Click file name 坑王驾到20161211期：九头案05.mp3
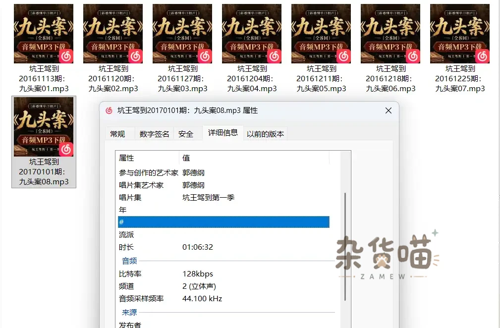The height and width of the screenshot is (328, 500). click(x=321, y=79)
